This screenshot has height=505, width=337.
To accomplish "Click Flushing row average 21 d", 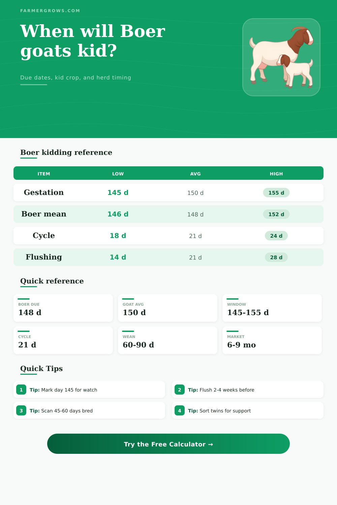I will tap(195, 258).
